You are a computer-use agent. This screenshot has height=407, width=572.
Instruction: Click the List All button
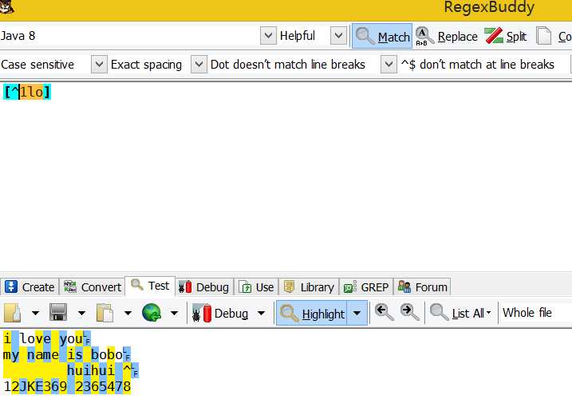pos(460,313)
